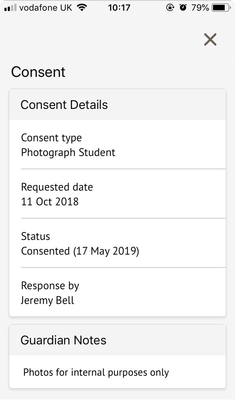This screenshot has width=235, height=418.
Task: Tap the Consented (17 May 2019) status
Action: (x=80, y=251)
